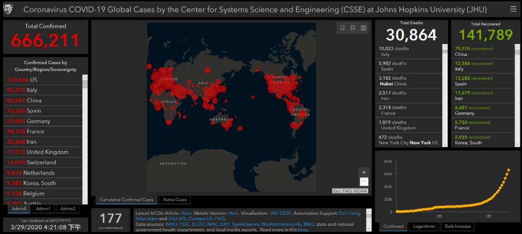Click 1,019 deaths United Kingdom entry
522x234 pixels.
click(408, 124)
